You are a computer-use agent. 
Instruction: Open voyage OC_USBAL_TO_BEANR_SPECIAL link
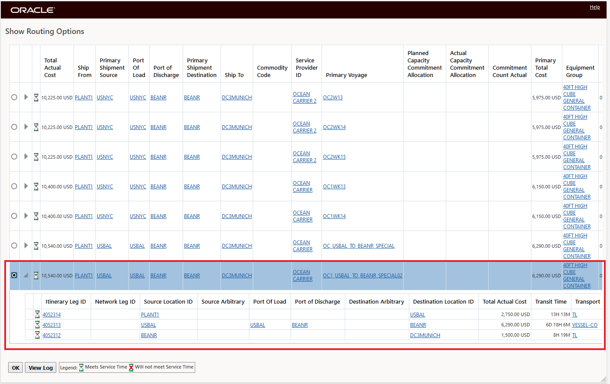359,246
